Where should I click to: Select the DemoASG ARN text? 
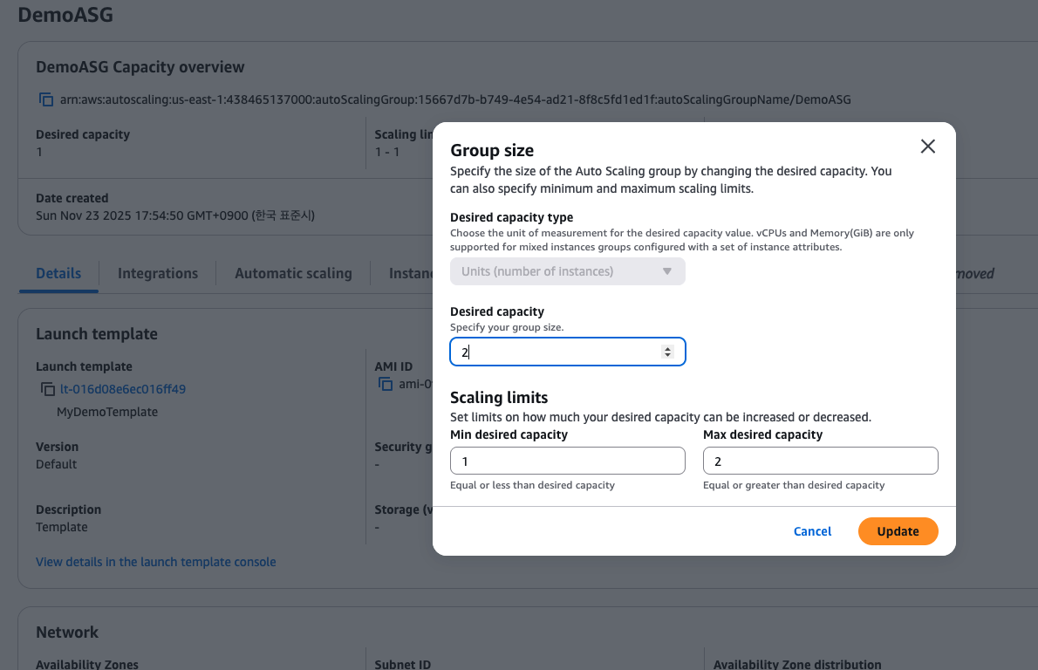coord(455,100)
